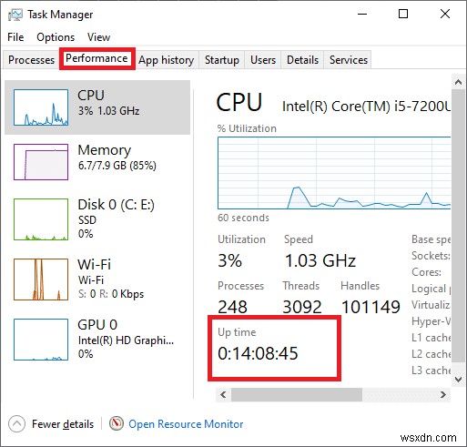Switch to the Processes tab
Image resolution: width=467 pixels, height=447 pixels.
click(31, 60)
